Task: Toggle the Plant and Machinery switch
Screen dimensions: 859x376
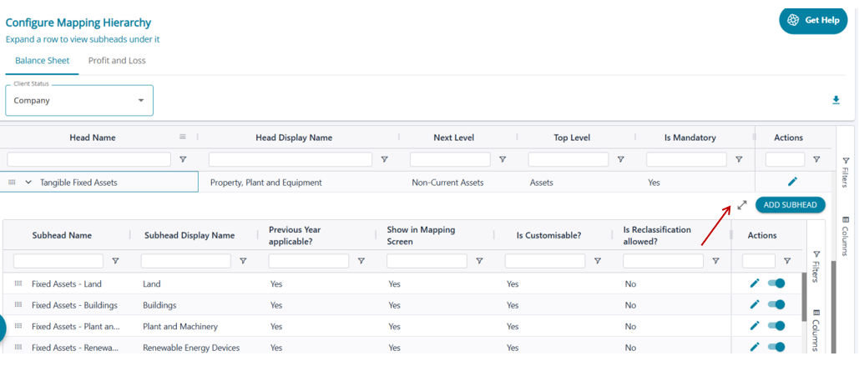Action: click(777, 326)
